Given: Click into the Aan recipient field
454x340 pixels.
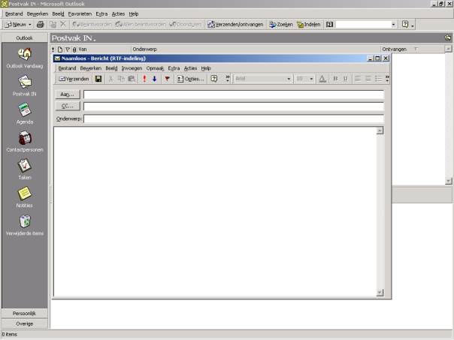Looking at the screenshot, I should pos(234,95).
